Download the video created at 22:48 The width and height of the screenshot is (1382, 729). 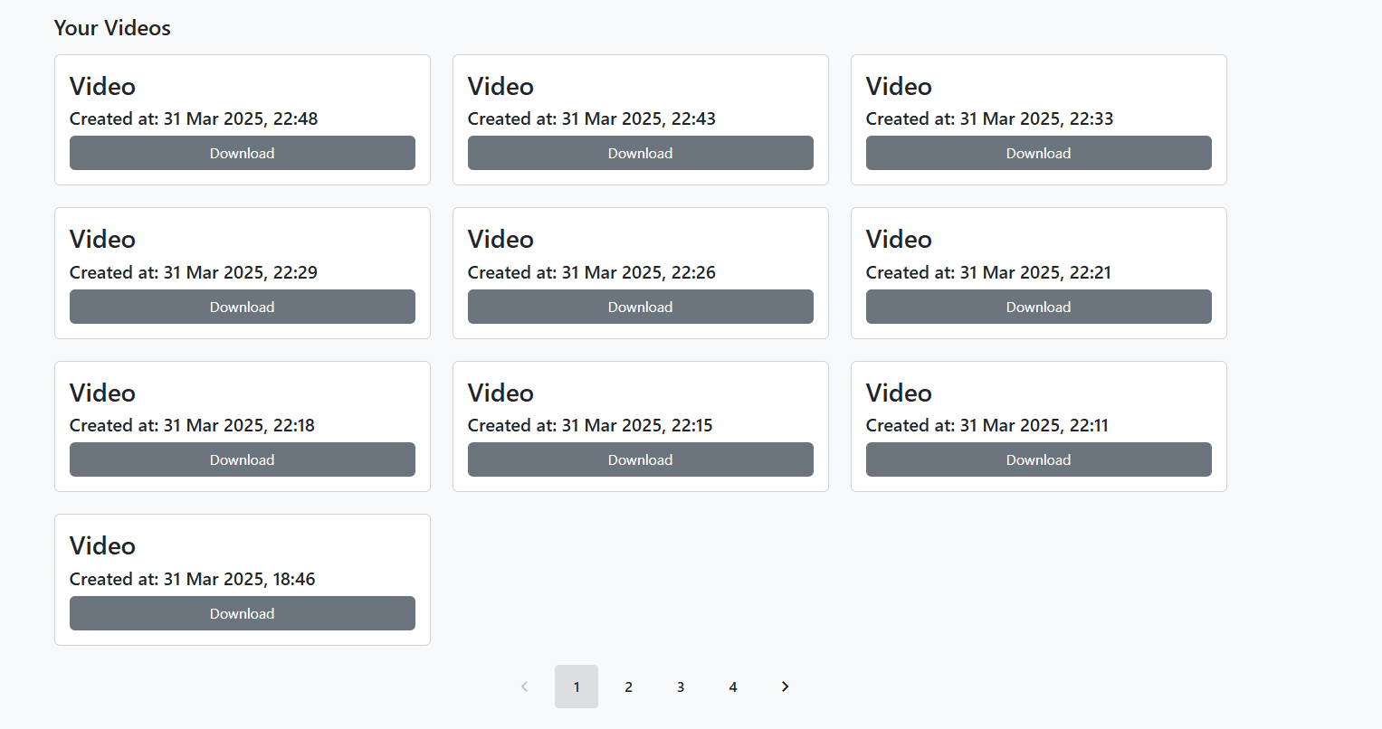242,153
